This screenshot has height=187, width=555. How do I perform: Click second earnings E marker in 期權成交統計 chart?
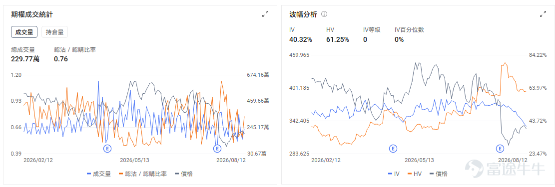tap(217, 149)
